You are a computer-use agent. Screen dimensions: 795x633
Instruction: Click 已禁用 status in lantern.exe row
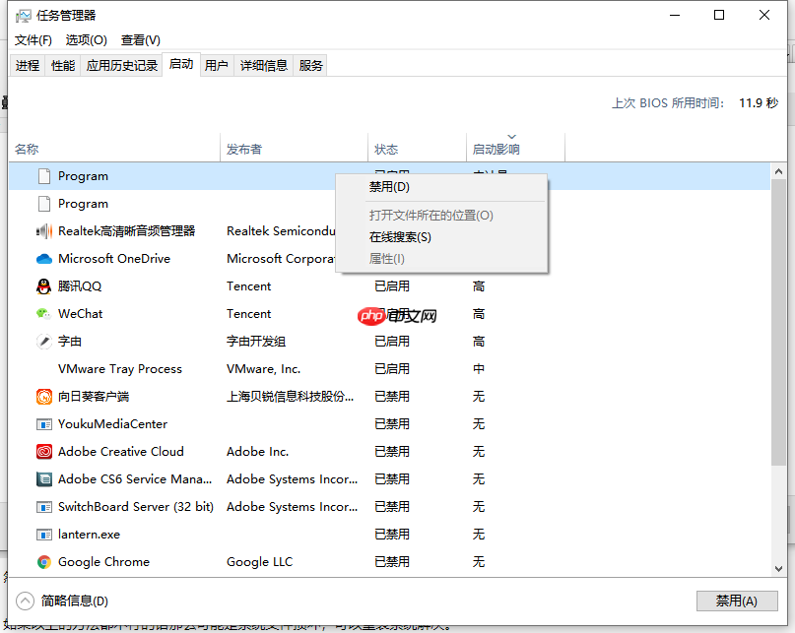392,535
